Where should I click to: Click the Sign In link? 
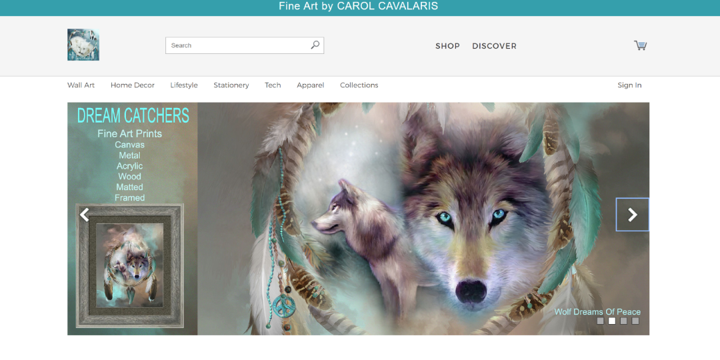[629, 85]
